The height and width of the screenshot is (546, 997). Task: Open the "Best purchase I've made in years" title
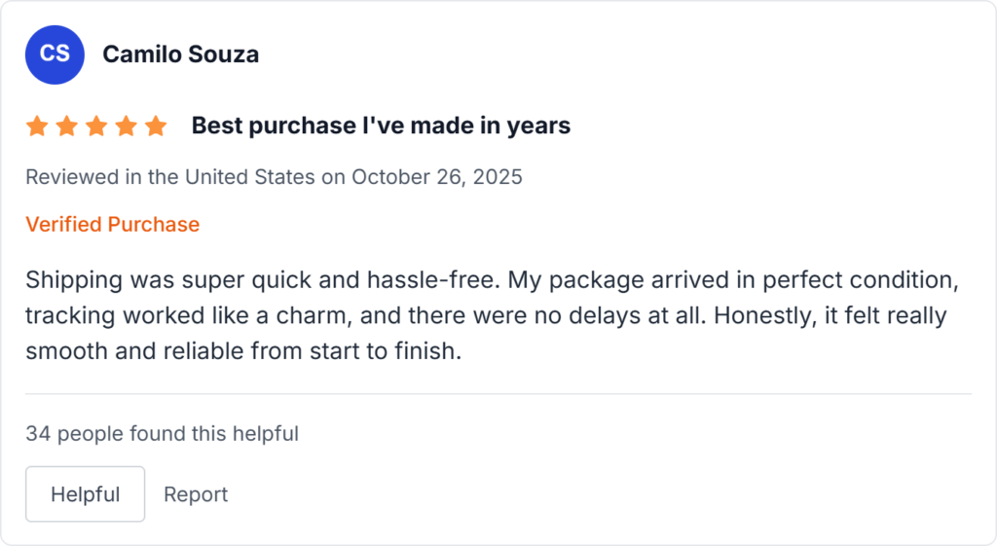click(x=381, y=126)
